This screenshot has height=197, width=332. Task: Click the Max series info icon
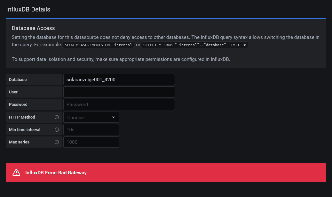(x=57, y=142)
